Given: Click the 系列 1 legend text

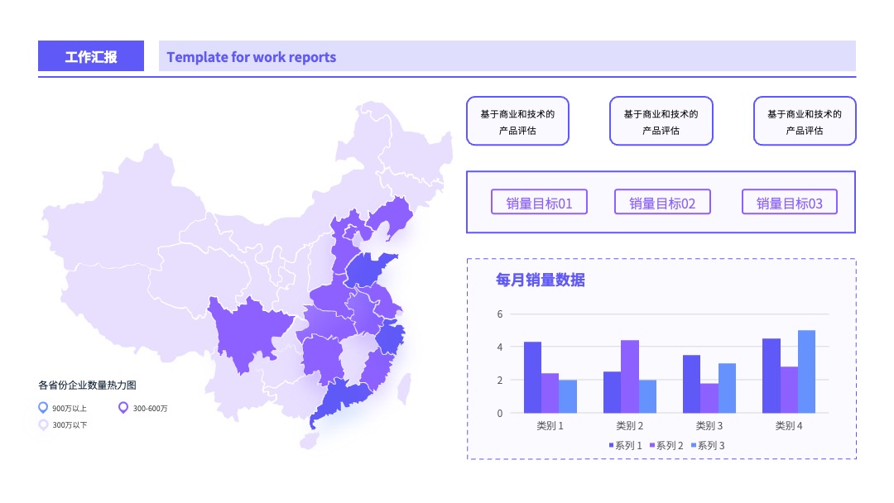Looking at the screenshot, I should click(x=628, y=445).
